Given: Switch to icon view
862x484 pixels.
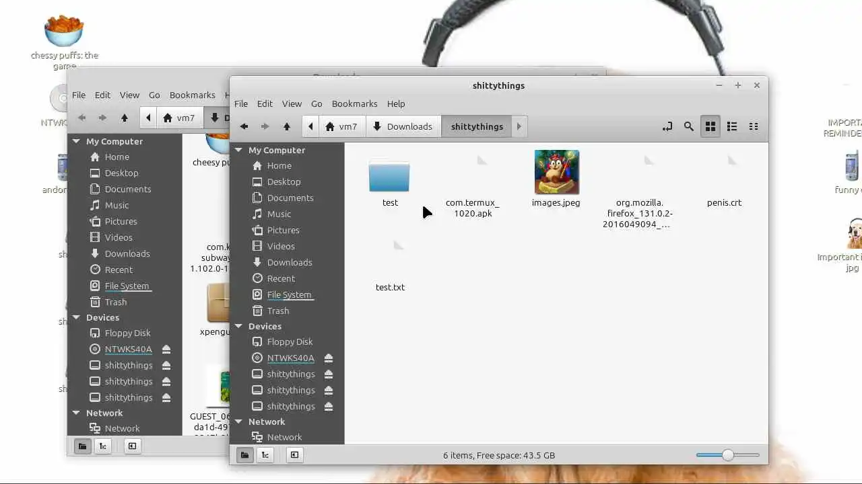Looking at the screenshot, I should coord(710,126).
